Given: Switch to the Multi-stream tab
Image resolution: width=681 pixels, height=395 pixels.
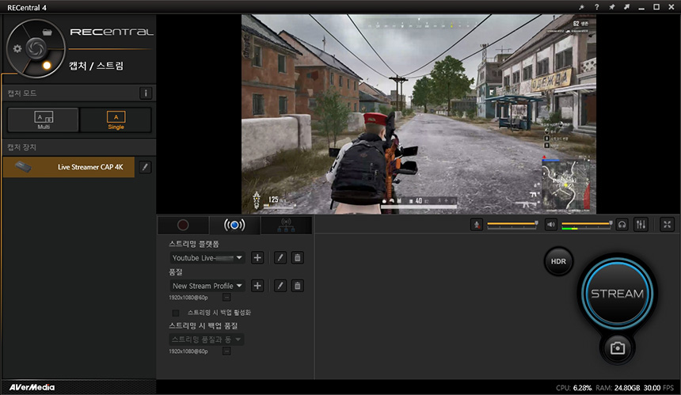Looking at the screenshot, I should pyautogui.click(x=286, y=225).
